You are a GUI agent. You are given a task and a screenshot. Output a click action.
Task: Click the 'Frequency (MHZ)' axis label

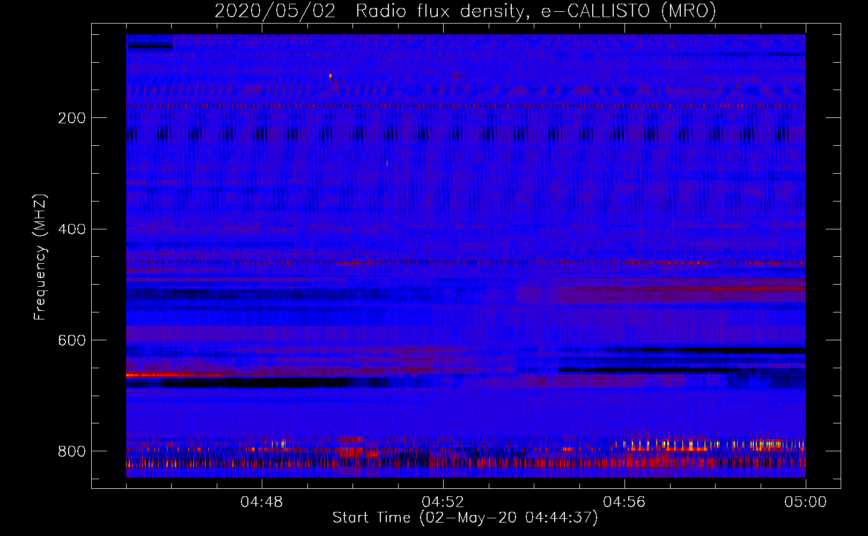click(x=40, y=257)
